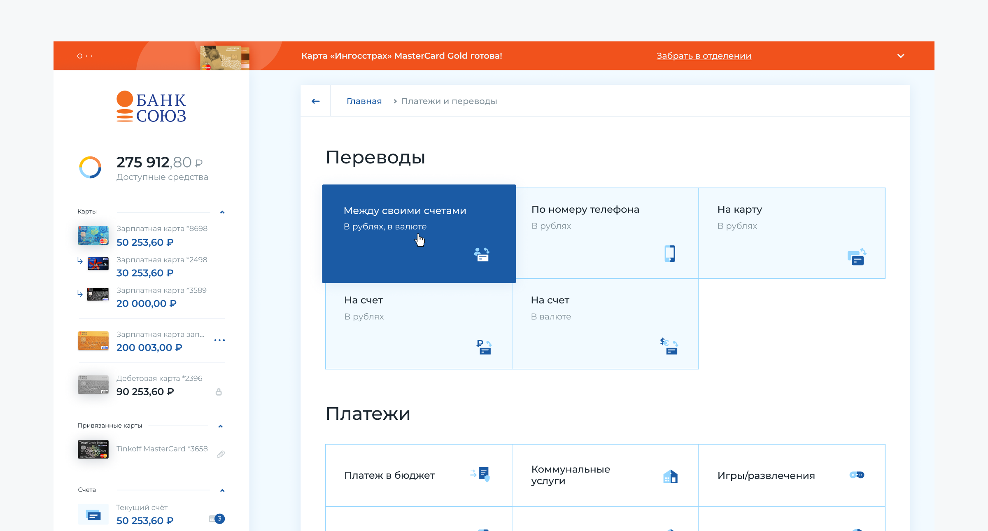Click the 275 912,80 ₽ total balance
The height and width of the screenshot is (531, 988).
pos(159,162)
